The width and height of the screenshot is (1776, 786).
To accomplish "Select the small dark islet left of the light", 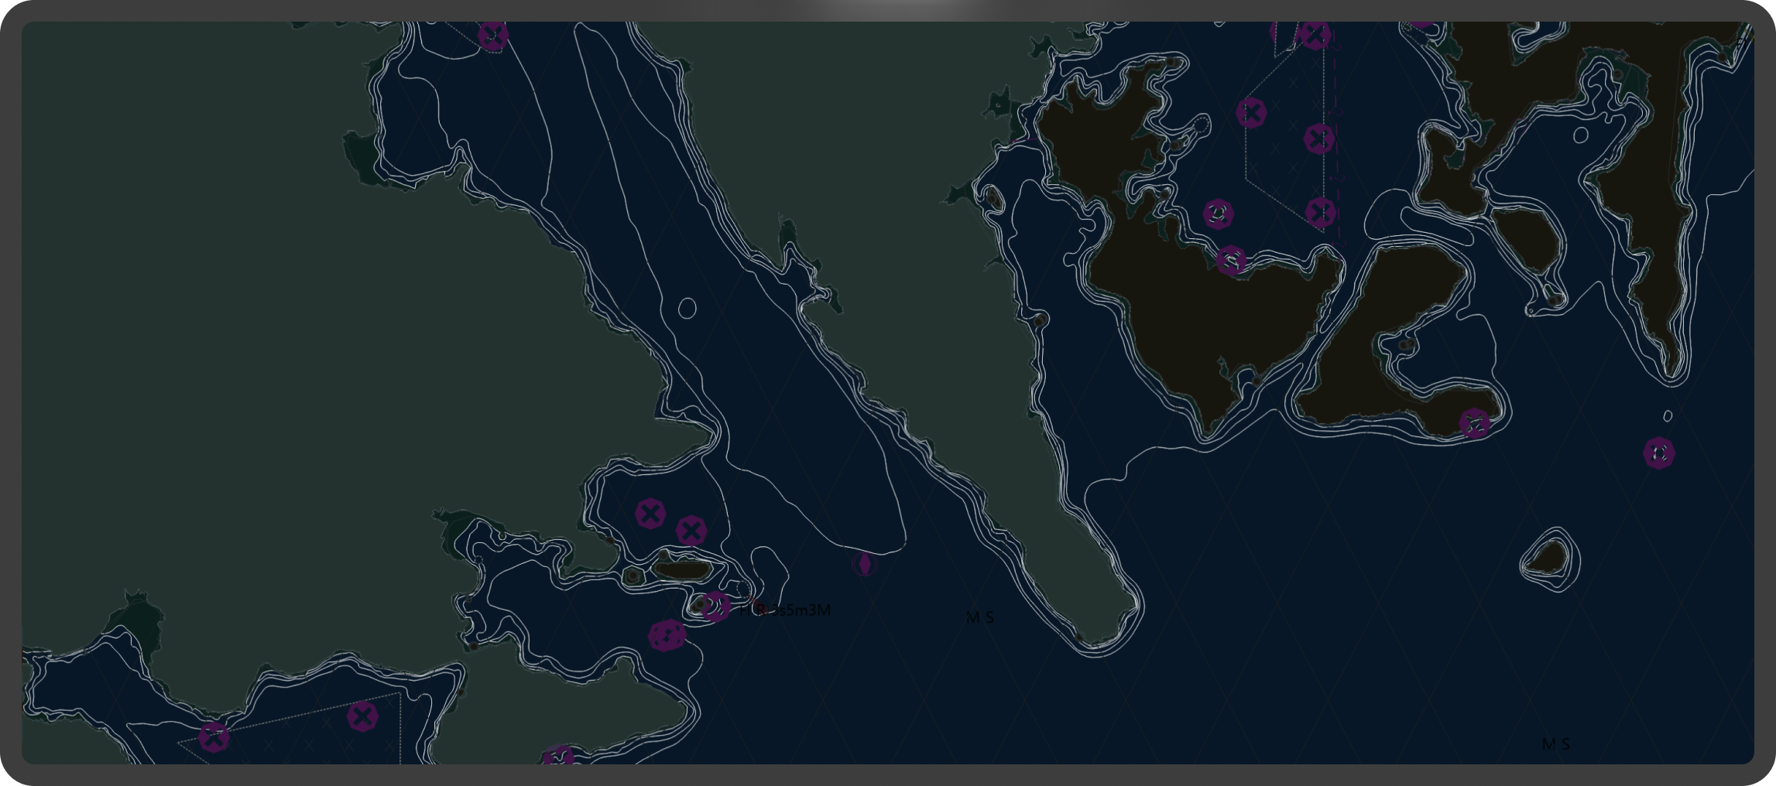I will (x=682, y=571).
